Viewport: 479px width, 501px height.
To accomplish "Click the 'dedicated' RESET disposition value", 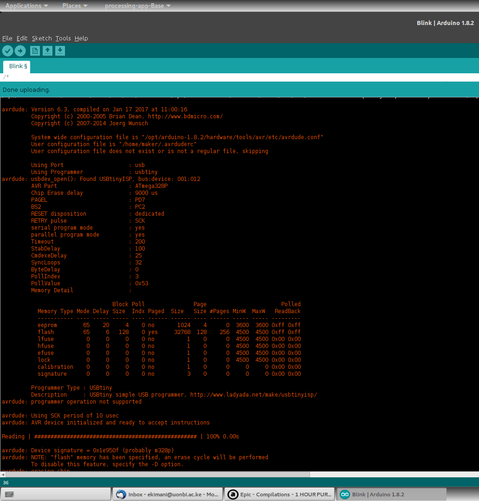I will coord(149,214).
